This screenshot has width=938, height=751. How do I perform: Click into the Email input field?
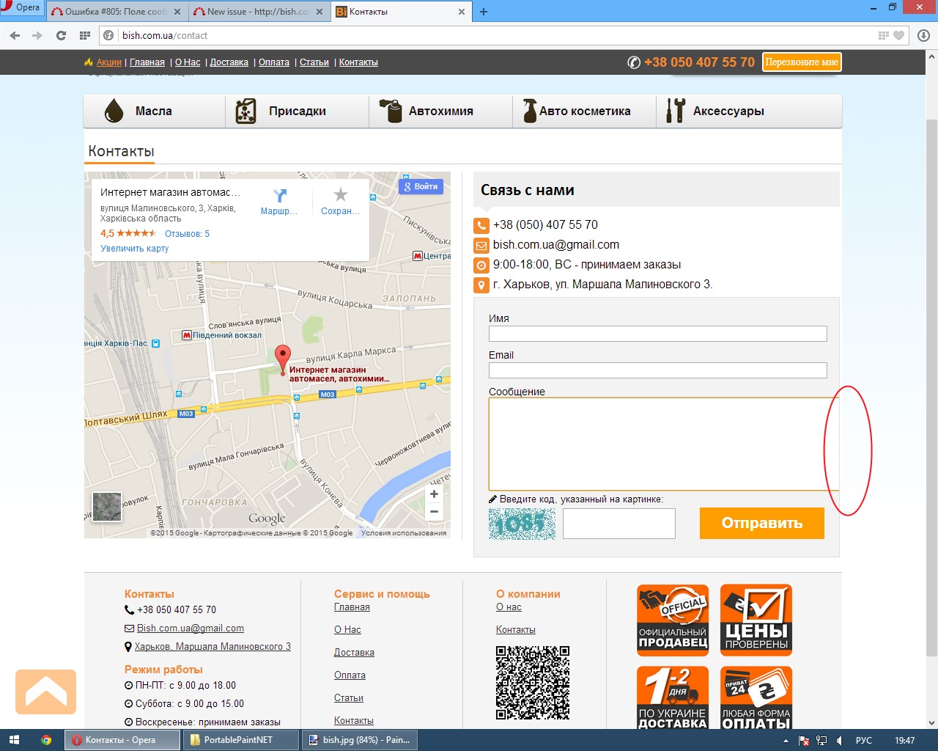pos(657,370)
